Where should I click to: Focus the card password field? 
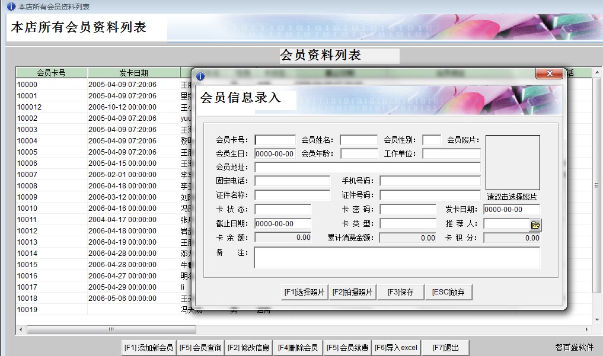pos(408,209)
